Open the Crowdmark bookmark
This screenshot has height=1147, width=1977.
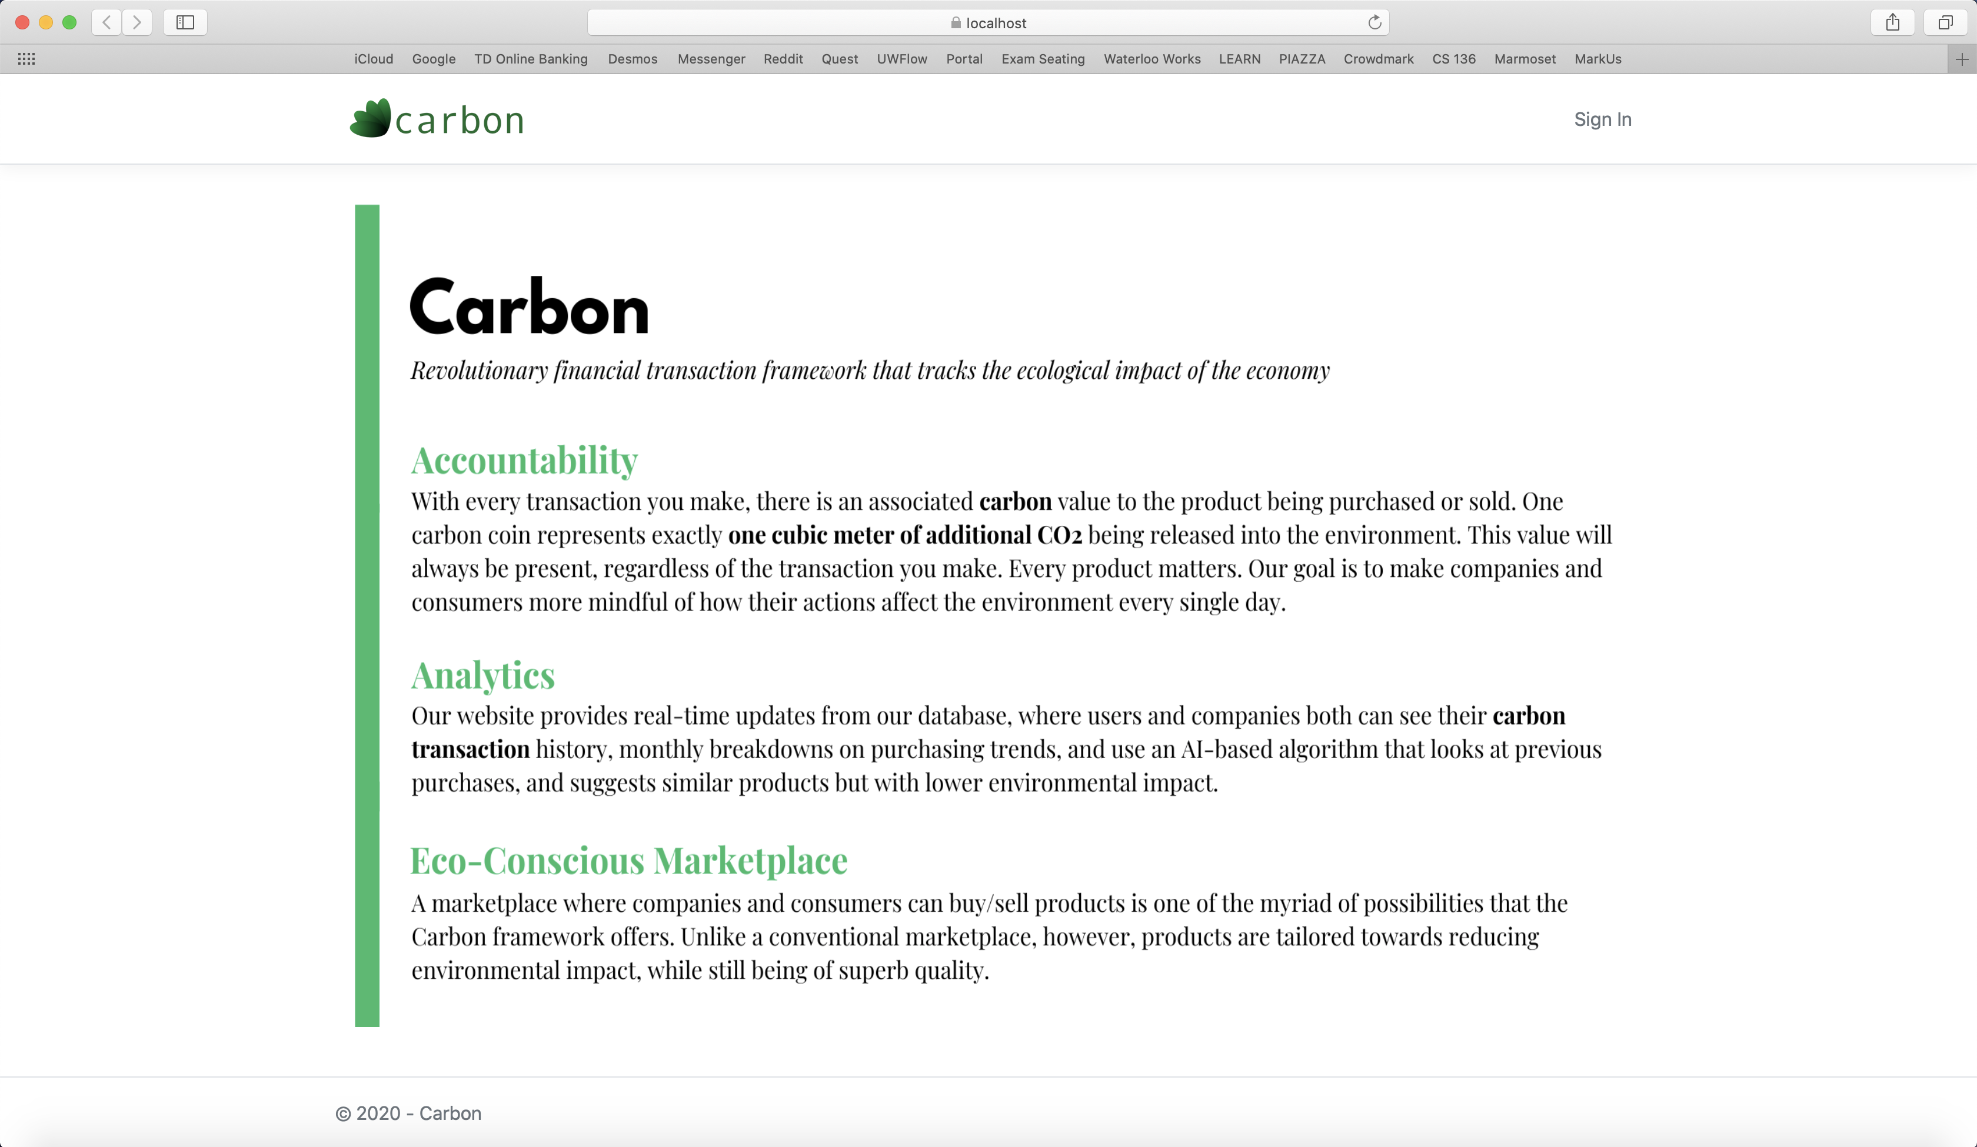1379,59
